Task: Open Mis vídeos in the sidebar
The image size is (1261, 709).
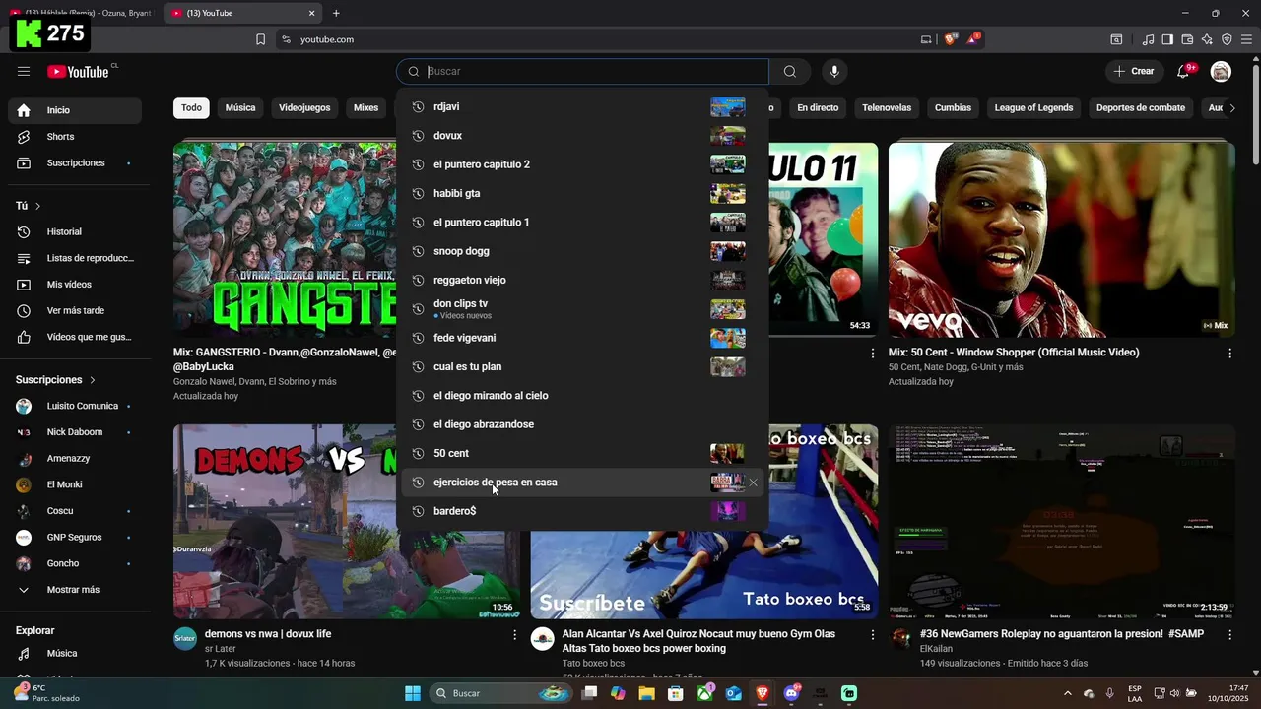Action: (x=75, y=285)
